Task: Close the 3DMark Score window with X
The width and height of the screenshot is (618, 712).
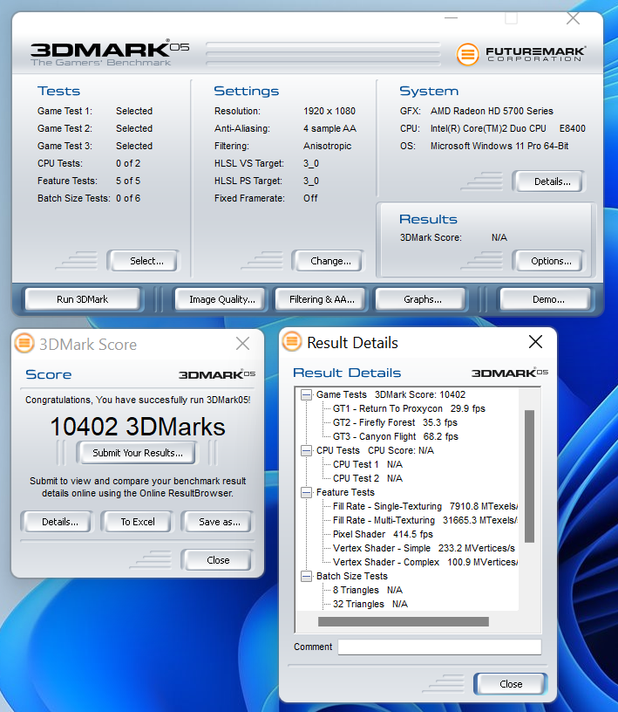Action: point(242,343)
